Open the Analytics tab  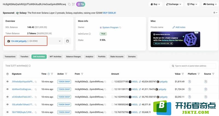90,57
